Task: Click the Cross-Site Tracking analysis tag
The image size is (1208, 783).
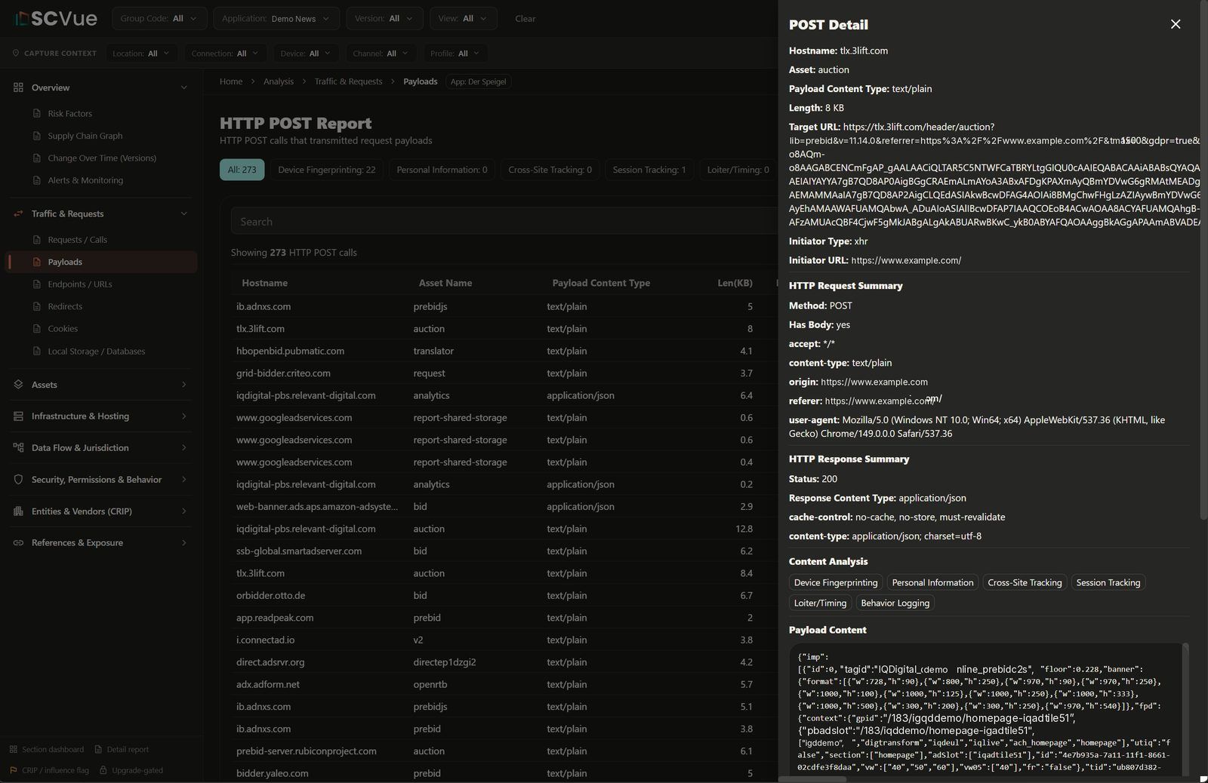Action: click(x=1025, y=582)
